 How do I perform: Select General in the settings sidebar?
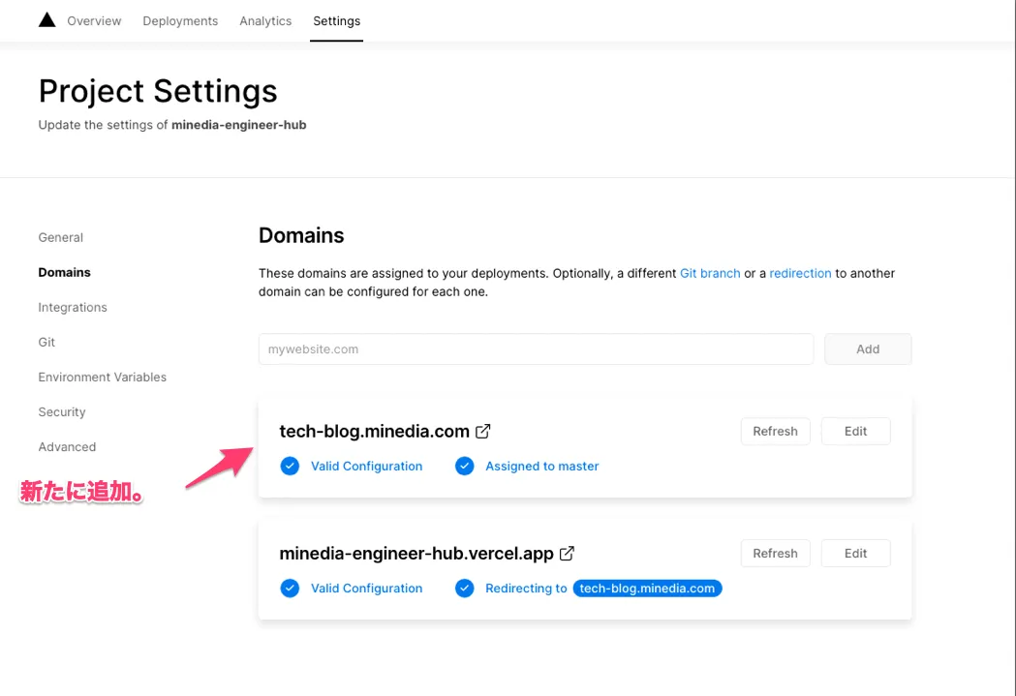61,237
